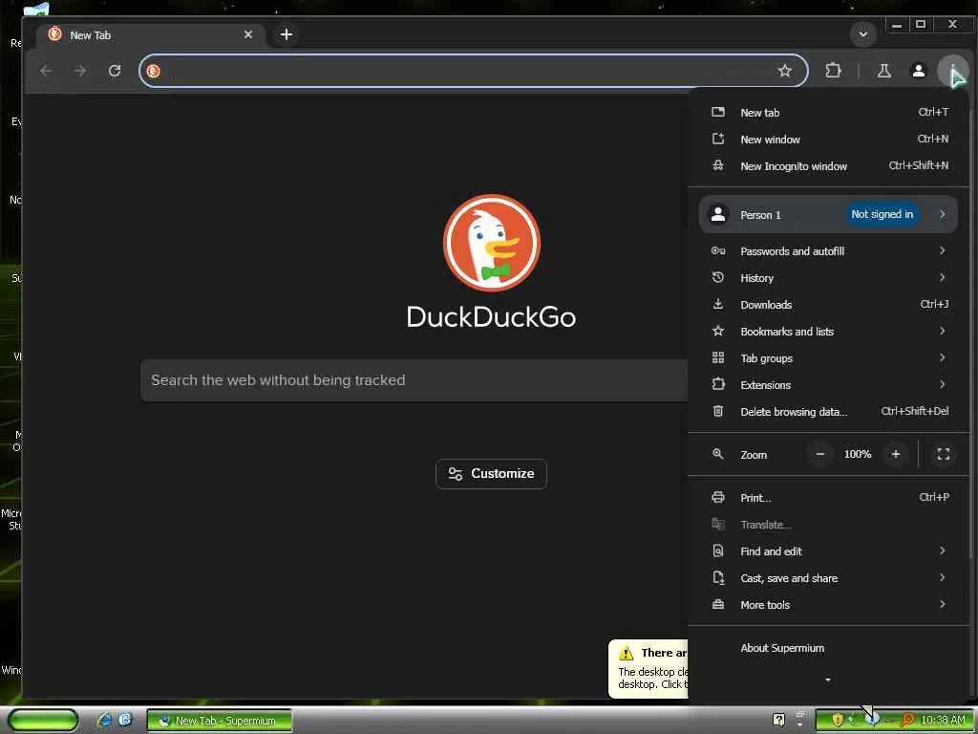Open the Extensions puzzle icon in toolbar
Screen dimensions: 978x734
coord(833,71)
